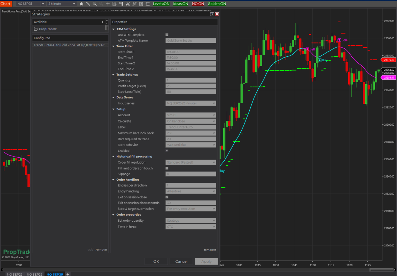The width and height of the screenshot is (397, 276).
Task: Click the Apply button
Action: [207, 262]
